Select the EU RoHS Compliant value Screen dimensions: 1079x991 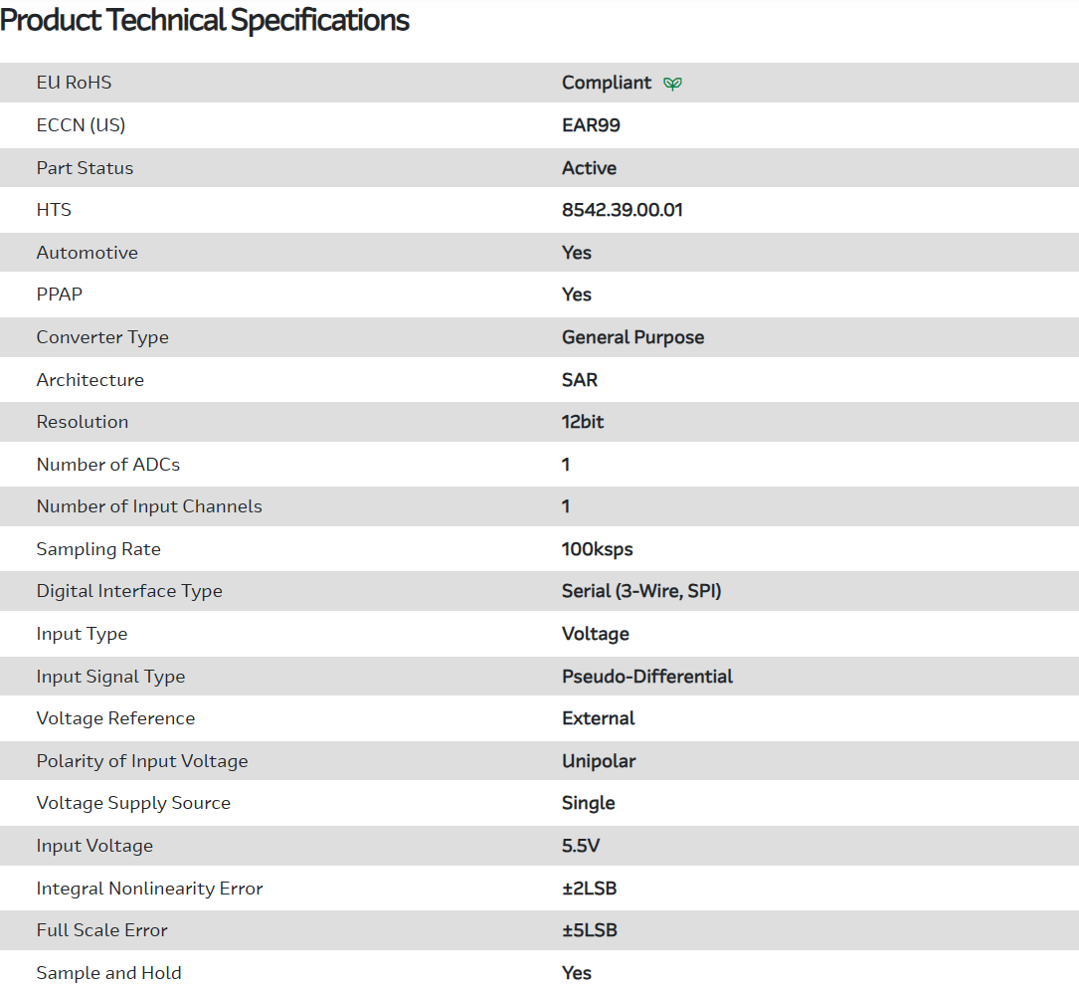coord(607,83)
